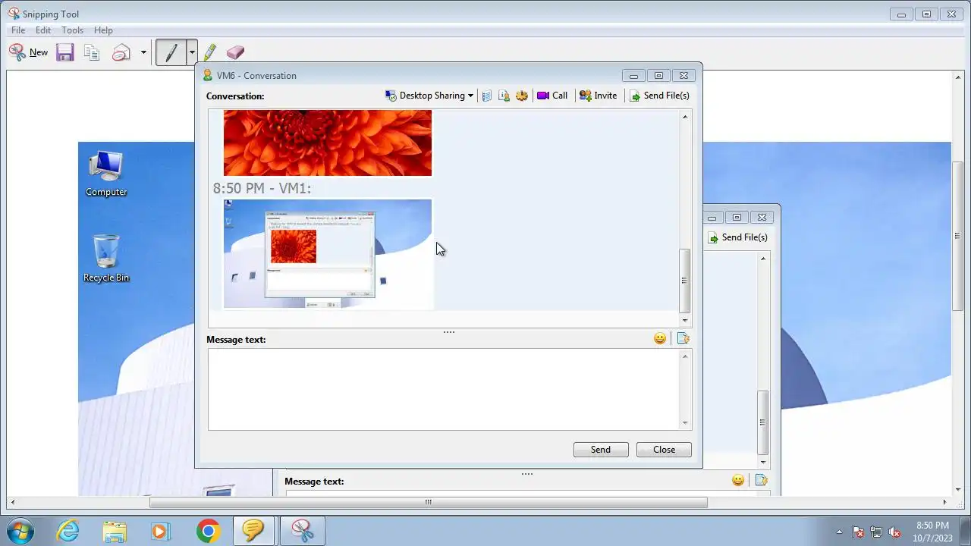Invite users to the VM6 conversation

pyautogui.click(x=598, y=96)
